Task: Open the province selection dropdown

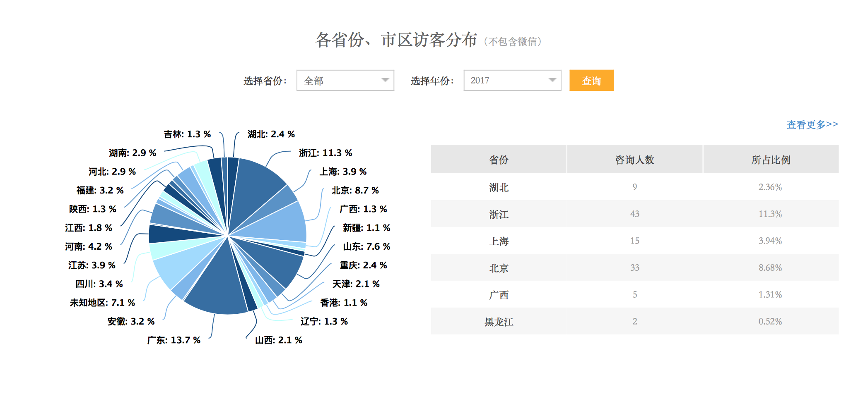Action: [x=345, y=81]
